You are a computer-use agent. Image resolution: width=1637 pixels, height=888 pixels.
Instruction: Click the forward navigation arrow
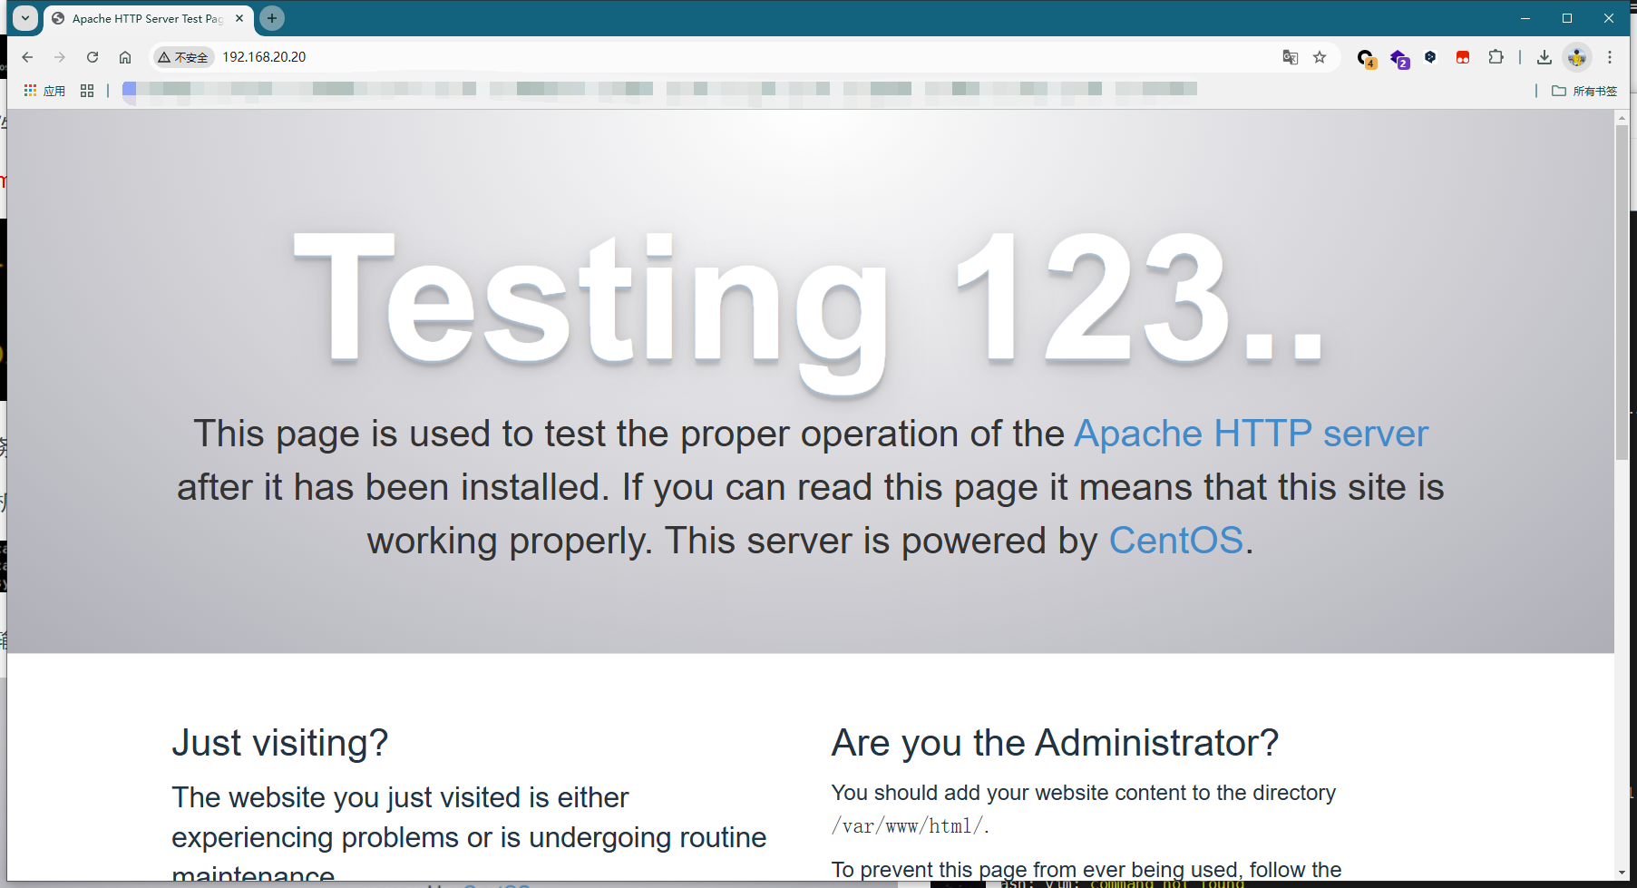point(60,57)
